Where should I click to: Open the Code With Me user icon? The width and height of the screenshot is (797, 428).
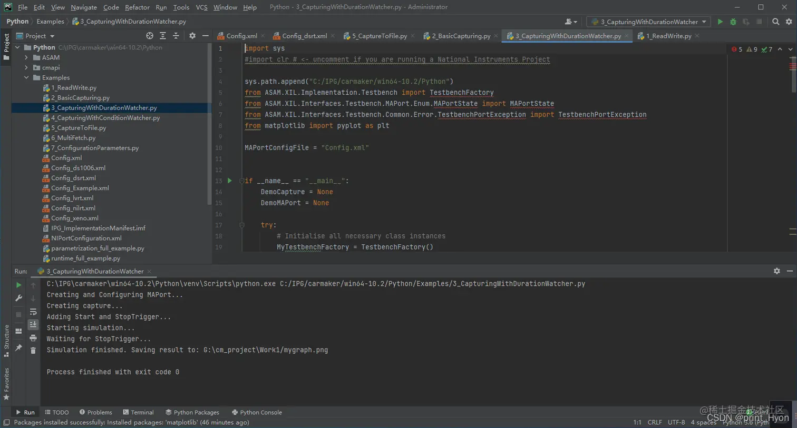(571, 22)
